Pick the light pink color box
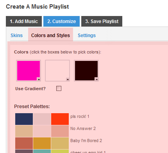Image resolution: width=168 pixels, height=153 pixels. 57,71
